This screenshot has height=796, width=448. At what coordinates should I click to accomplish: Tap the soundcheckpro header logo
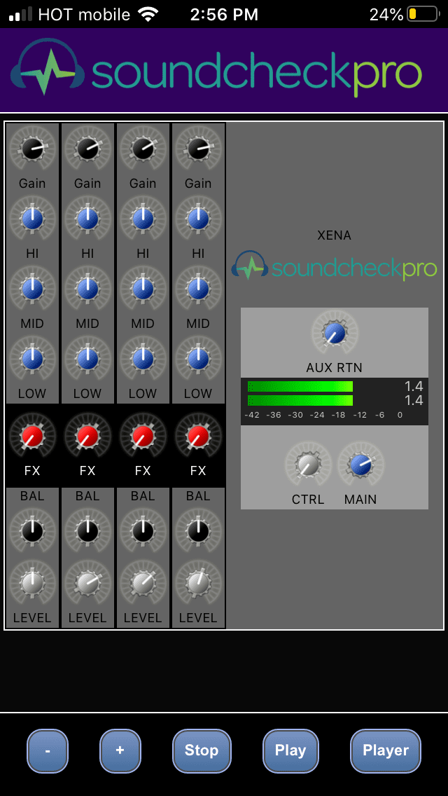tap(216, 69)
